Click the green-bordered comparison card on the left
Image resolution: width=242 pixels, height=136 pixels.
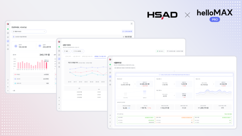point(136,120)
